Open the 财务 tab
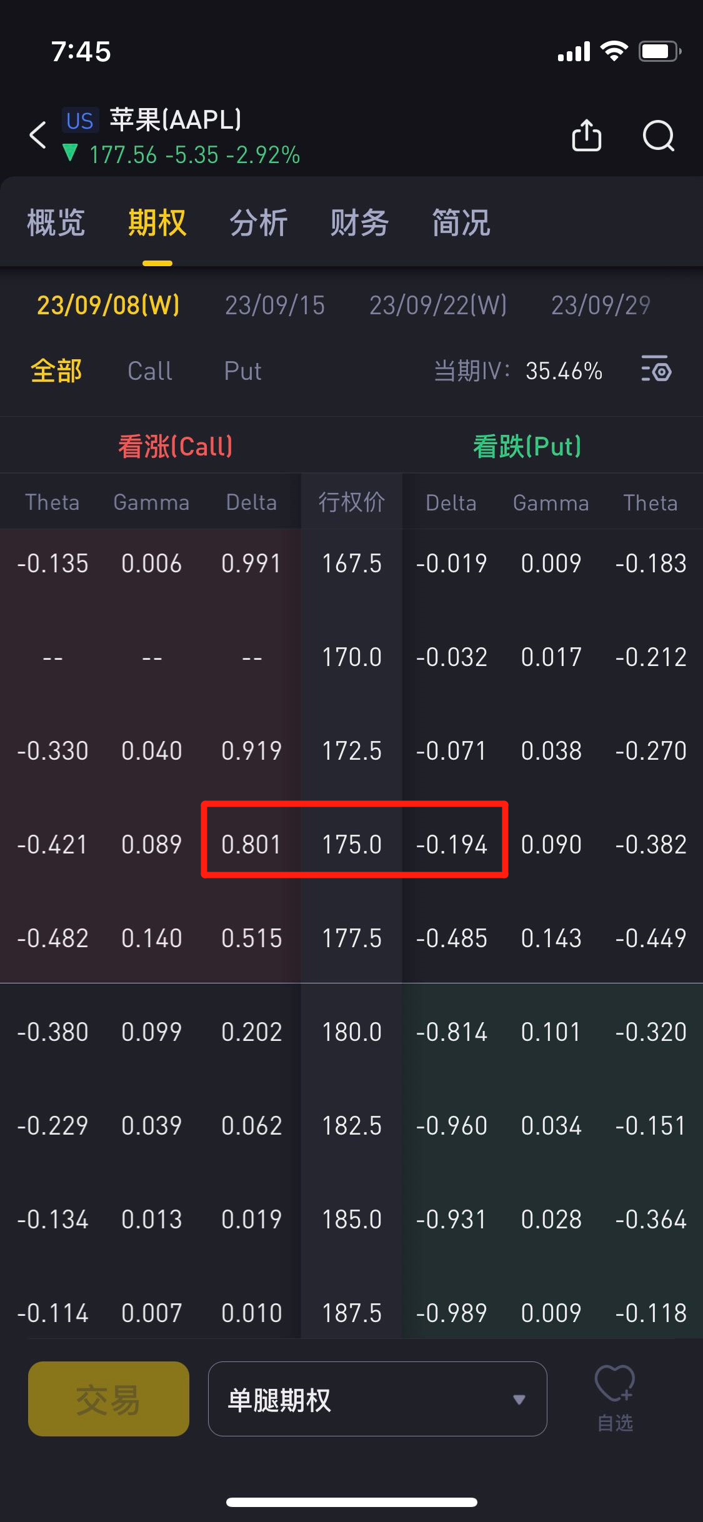This screenshot has height=1522, width=703. click(x=359, y=223)
